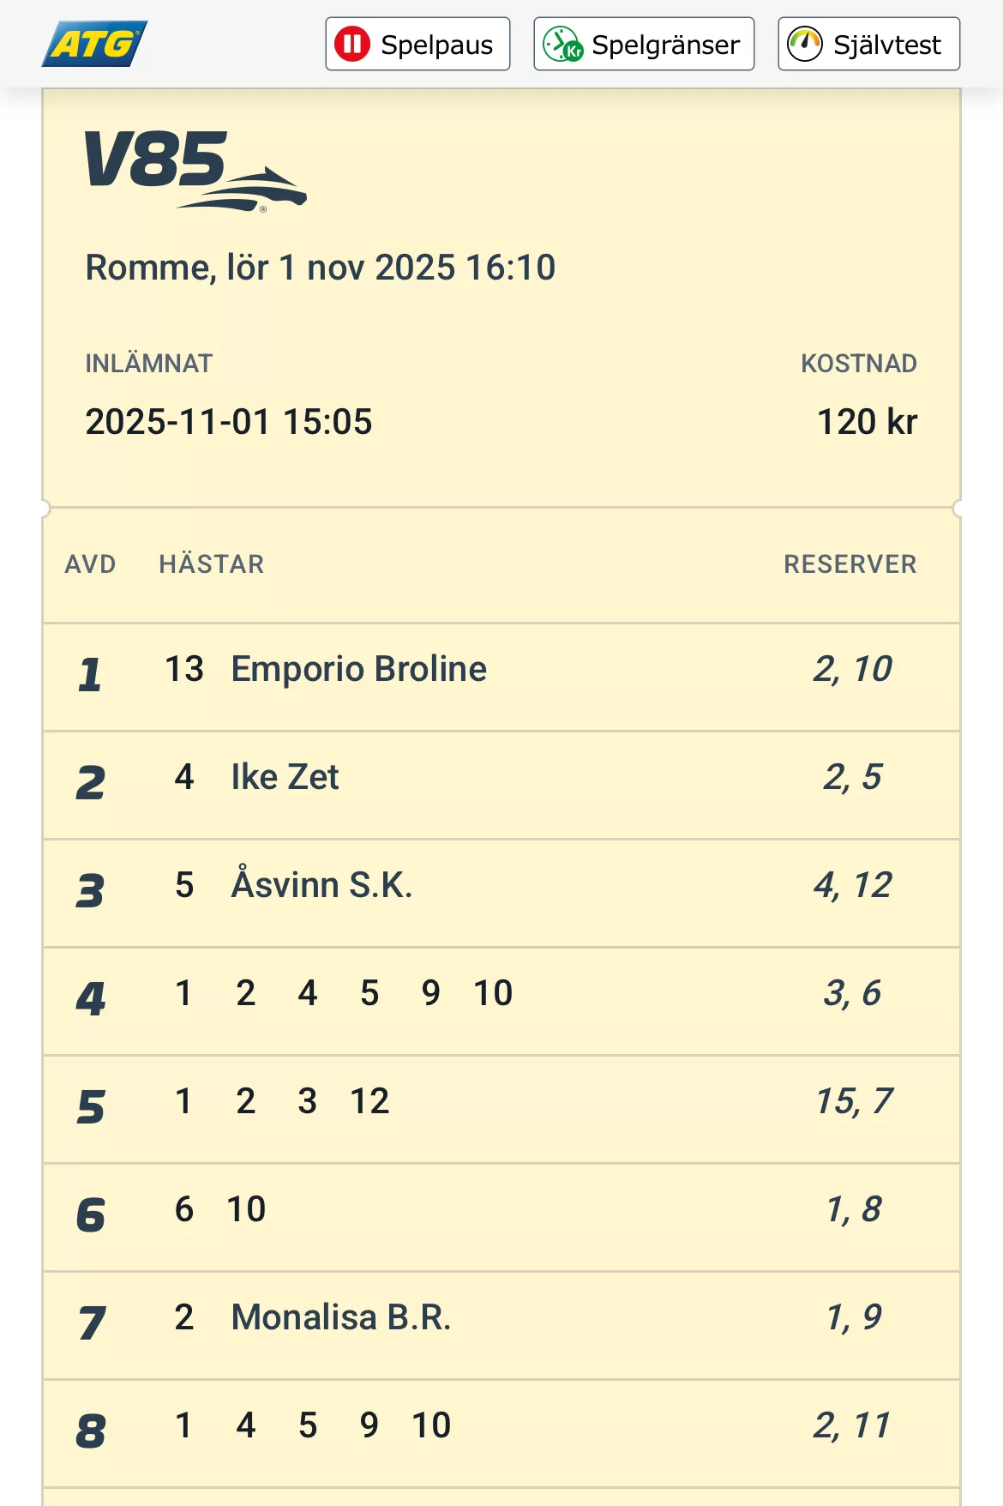Click the ATG logo
The image size is (1003, 1506).
click(94, 44)
